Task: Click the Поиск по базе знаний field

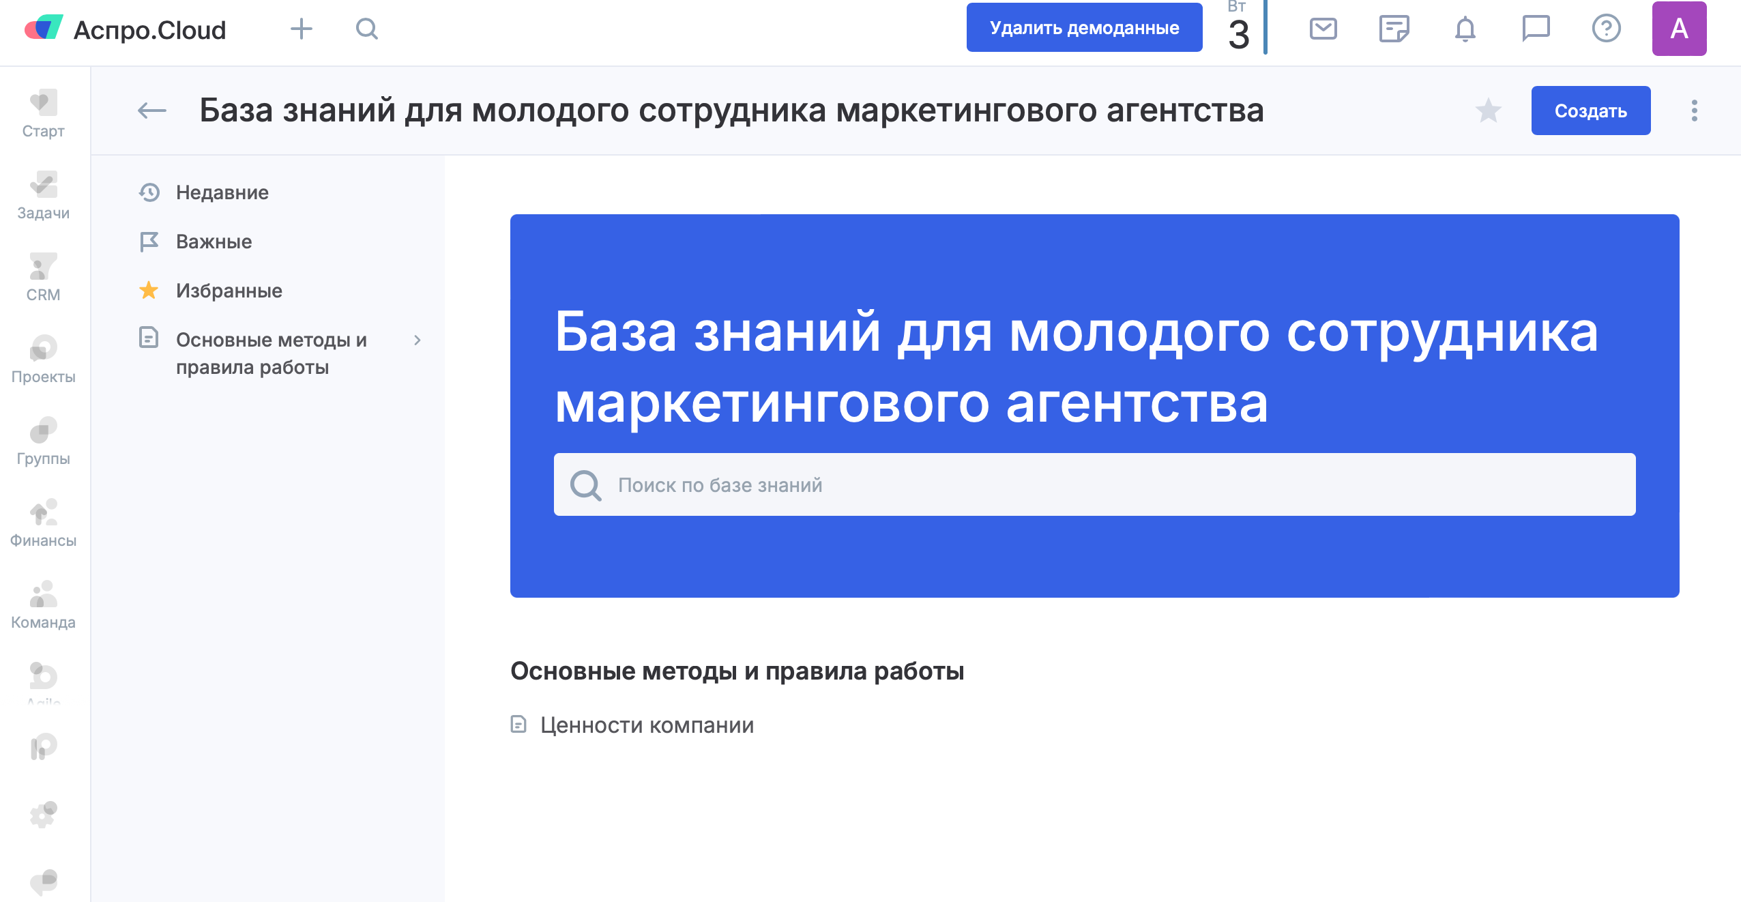Action: tap(1094, 484)
